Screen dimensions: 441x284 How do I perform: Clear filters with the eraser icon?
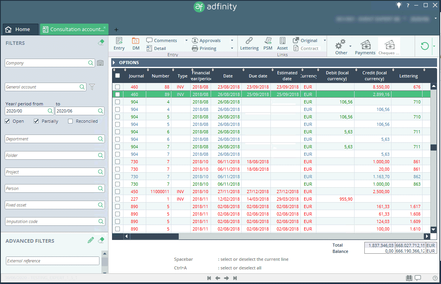click(101, 42)
